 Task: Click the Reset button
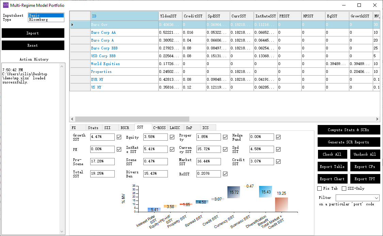coord(33,45)
